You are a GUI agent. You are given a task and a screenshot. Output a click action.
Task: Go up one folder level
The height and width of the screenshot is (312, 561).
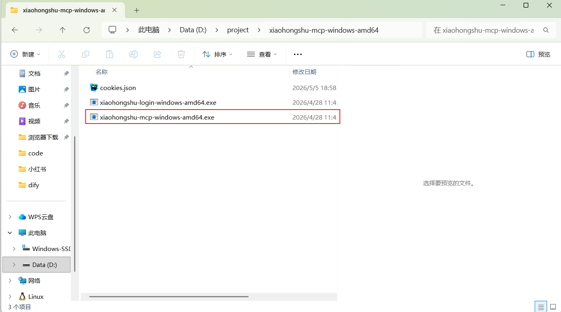click(63, 30)
